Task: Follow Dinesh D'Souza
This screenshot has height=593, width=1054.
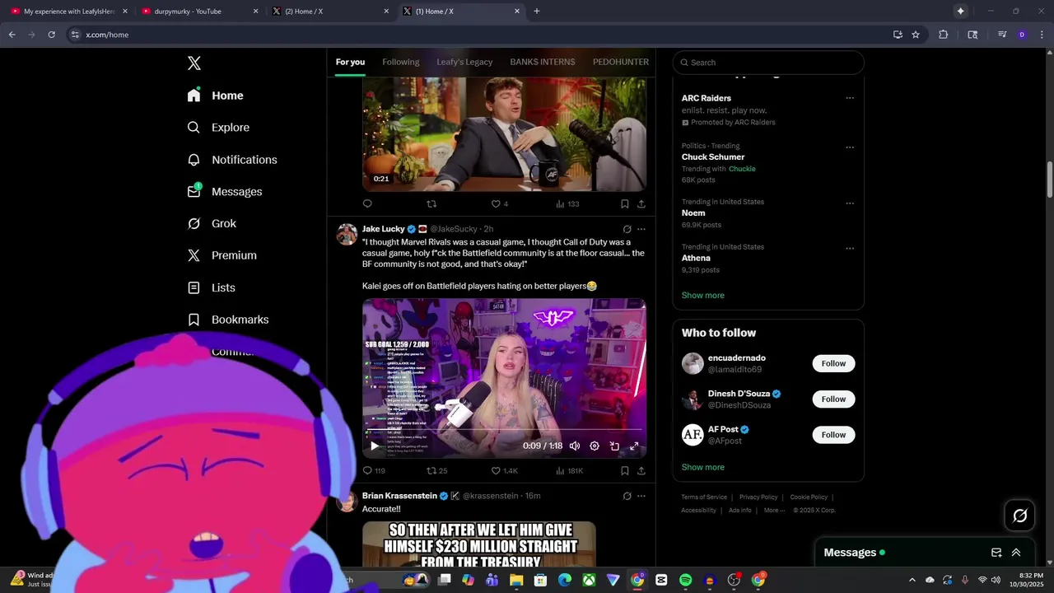Action: coord(833,399)
